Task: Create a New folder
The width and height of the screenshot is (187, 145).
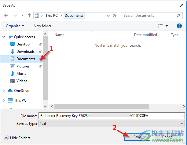Action: 42,26
